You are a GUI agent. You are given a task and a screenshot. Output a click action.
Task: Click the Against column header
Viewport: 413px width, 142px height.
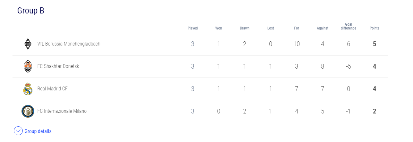click(x=323, y=28)
